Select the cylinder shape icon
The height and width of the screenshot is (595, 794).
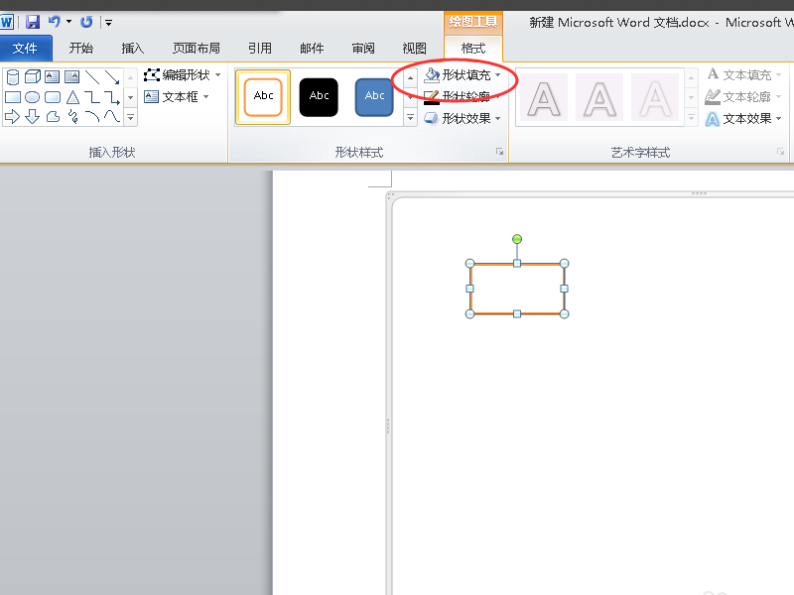[x=13, y=77]
